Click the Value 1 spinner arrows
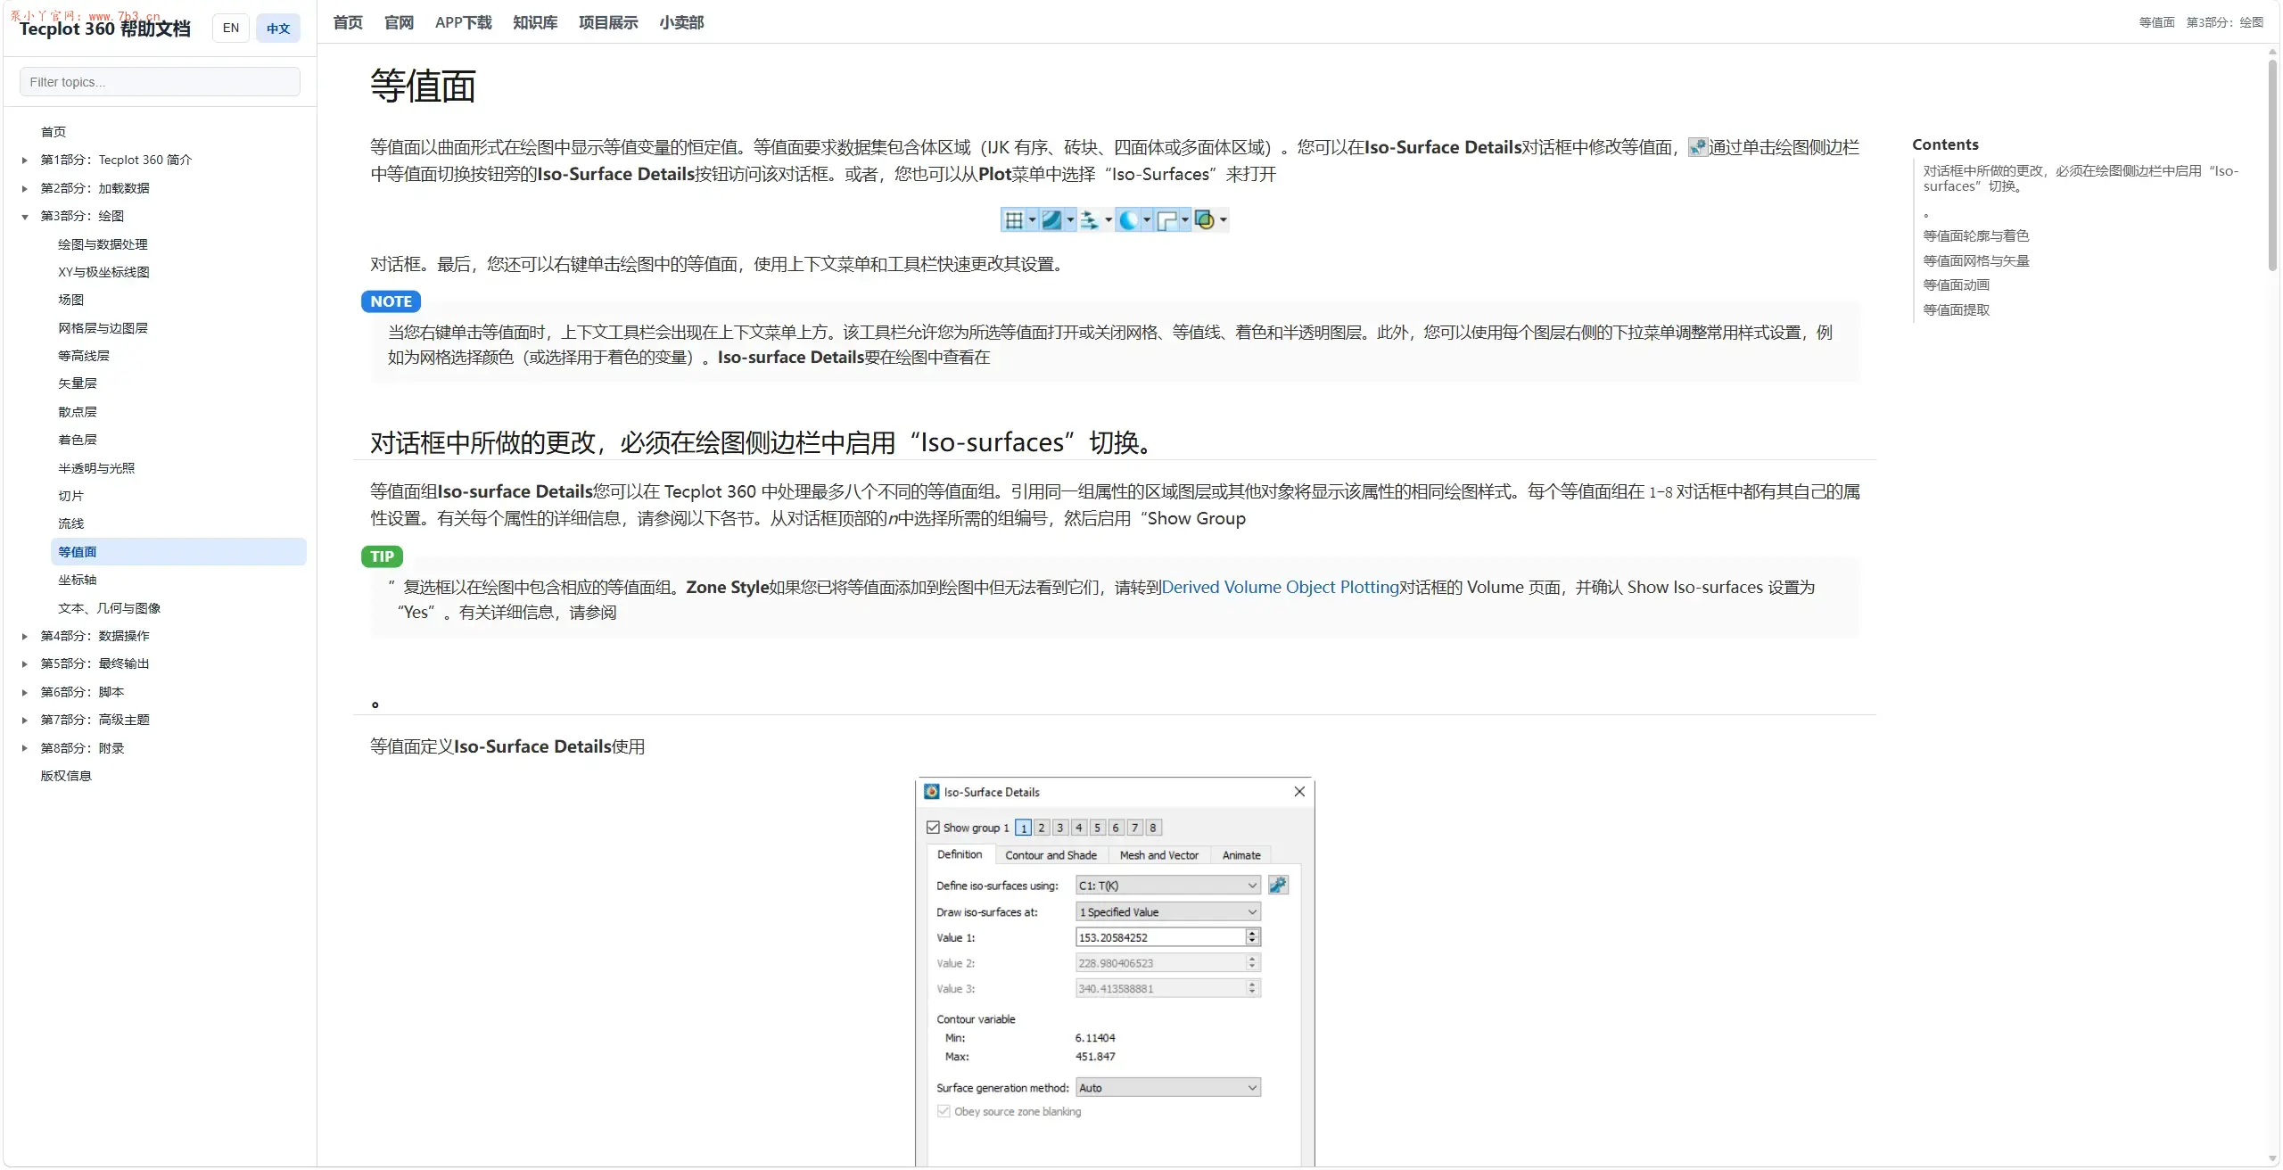 point(1252,937)
